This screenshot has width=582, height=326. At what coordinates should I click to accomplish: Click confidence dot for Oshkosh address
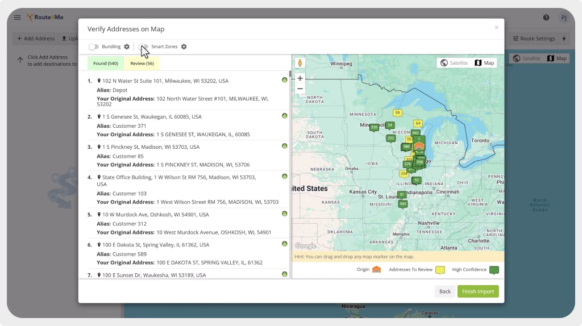click(284, 214)
